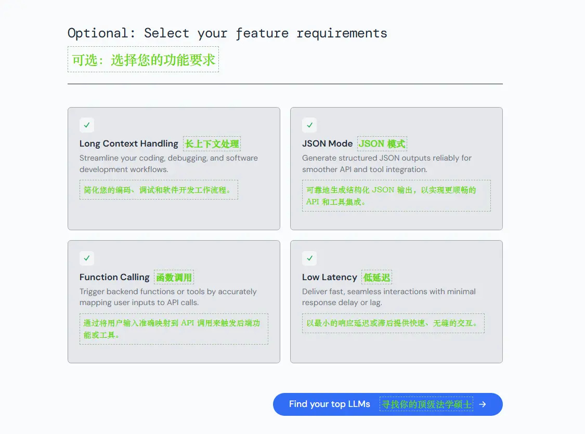Click the 可选: 选择您的功能要求 translated heading
Viewport: 585px width, 434px height.
[x=143, y=60]
